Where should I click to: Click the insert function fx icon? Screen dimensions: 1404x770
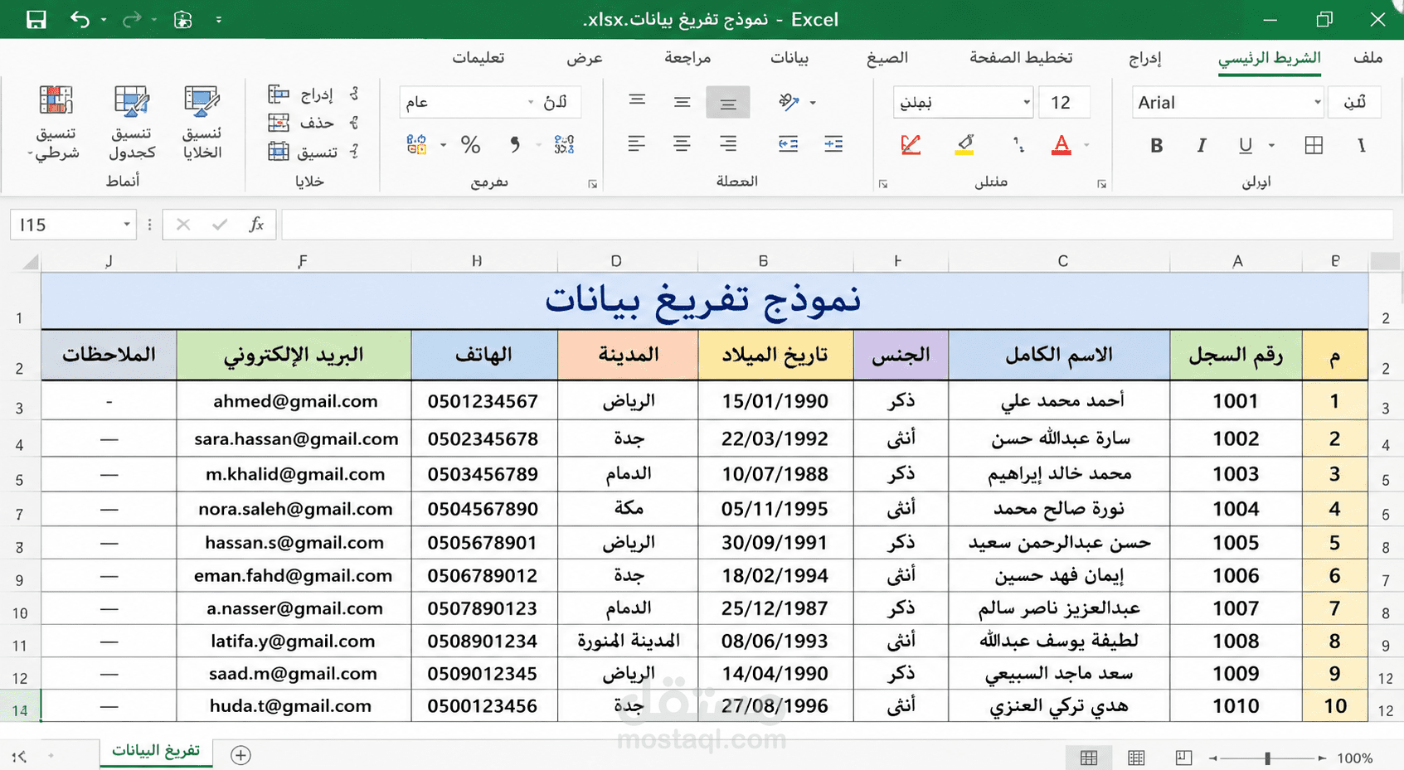(256, 225)
